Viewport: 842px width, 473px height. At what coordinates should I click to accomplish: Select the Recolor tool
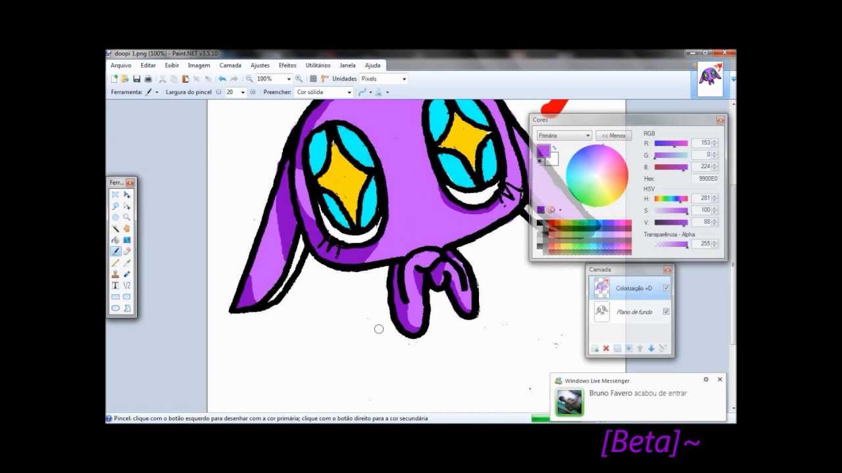(127, 274)
